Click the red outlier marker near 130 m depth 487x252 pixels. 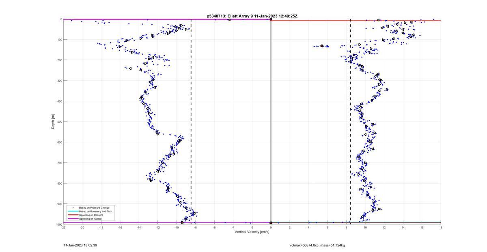(322, 46)
